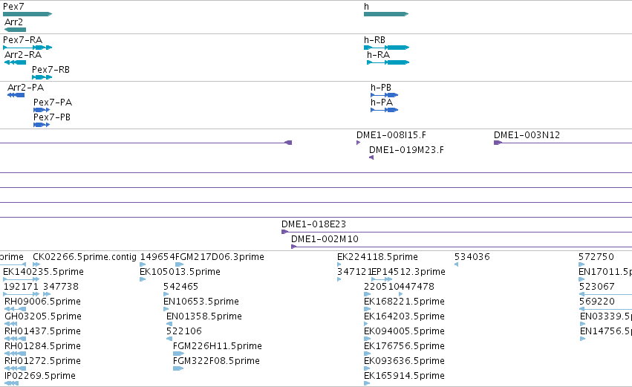Select the EK168221.5prime EST label
This screenshot has height=387, width=632.
[404, 302]
